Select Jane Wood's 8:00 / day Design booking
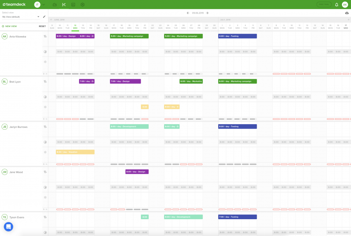The height and width of the screenshot is (236, 351). (x=137, y=172)
